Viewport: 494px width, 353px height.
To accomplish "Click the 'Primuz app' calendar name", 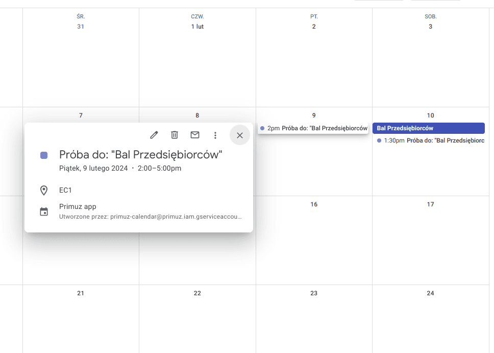I will tap(78, 206).
